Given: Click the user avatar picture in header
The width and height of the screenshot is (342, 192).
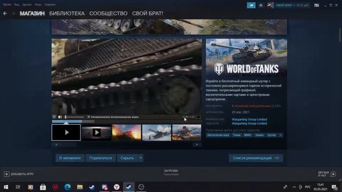Looking at the screenshot, I should [270, 5].
